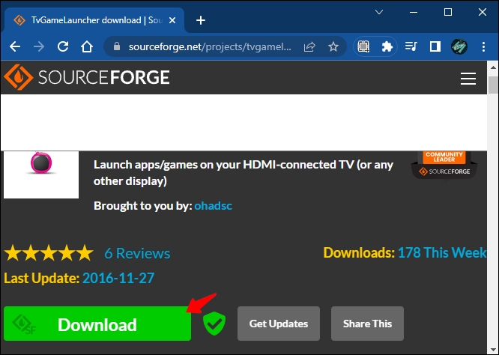Minimize the browser window

[414, 12]
